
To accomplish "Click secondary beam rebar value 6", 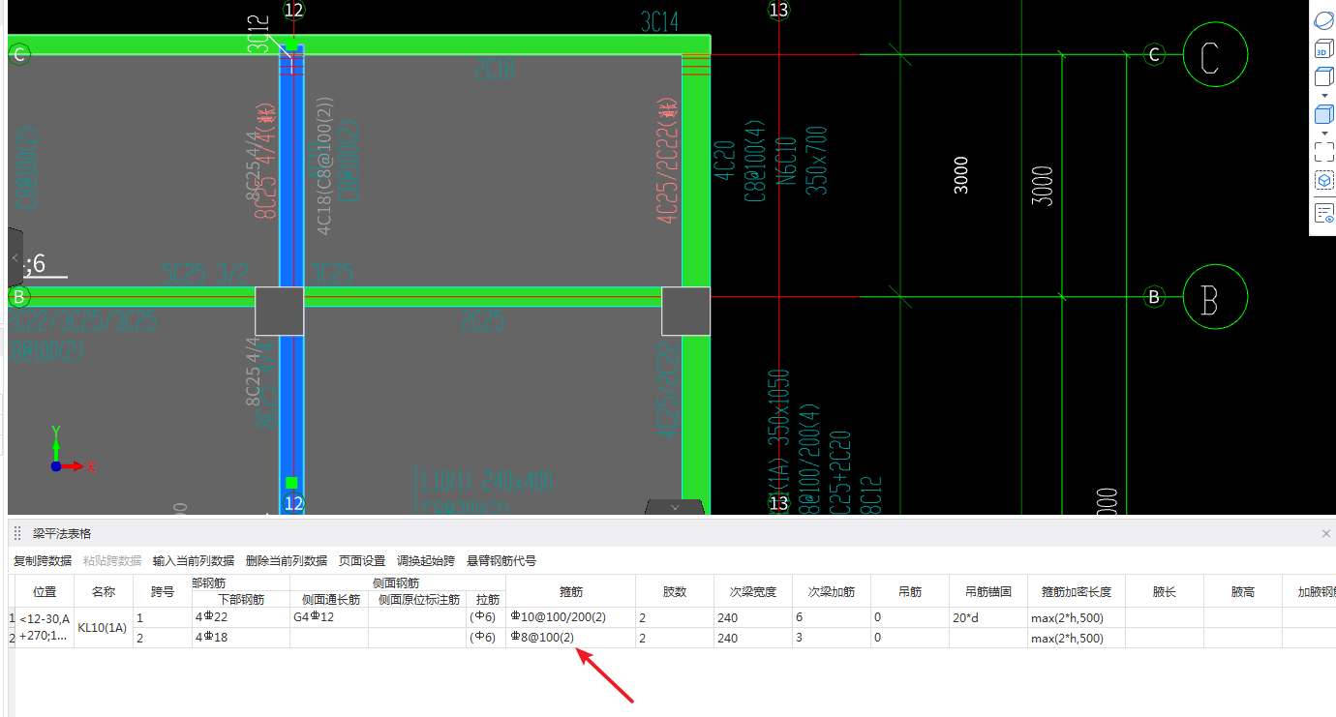I will coord(832,617).
